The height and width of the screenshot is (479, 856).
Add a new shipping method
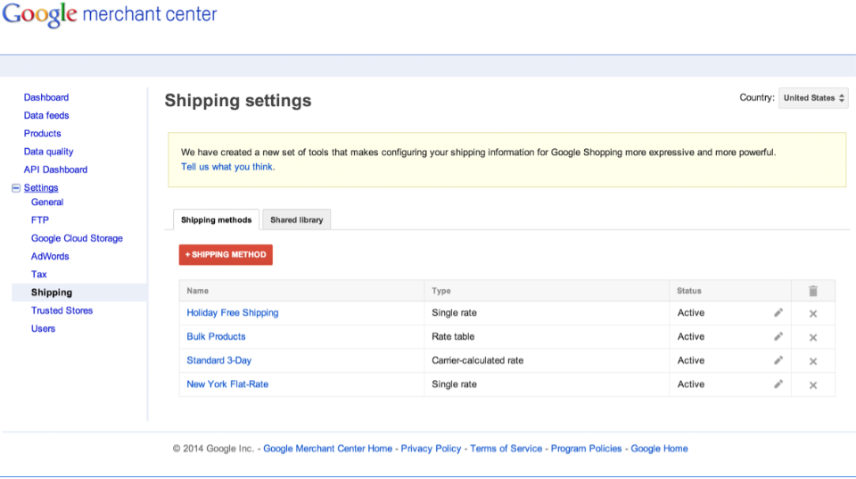click(x=226, y=254)
